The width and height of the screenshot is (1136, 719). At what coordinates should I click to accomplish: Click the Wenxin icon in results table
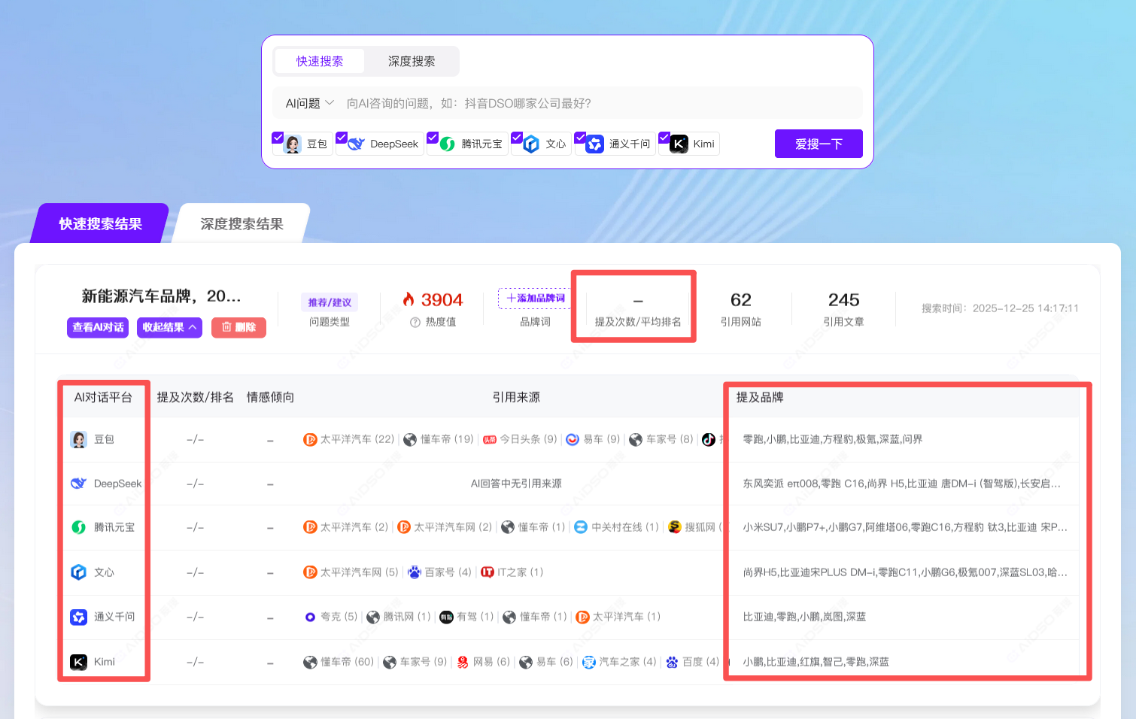(79, 572)
